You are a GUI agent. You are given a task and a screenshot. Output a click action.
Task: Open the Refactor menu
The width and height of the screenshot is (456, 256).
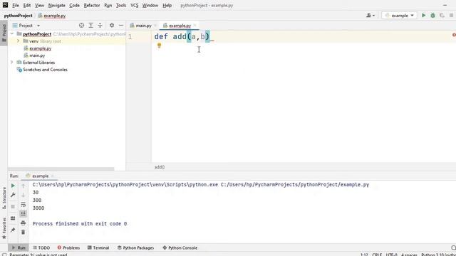[92, 5]
